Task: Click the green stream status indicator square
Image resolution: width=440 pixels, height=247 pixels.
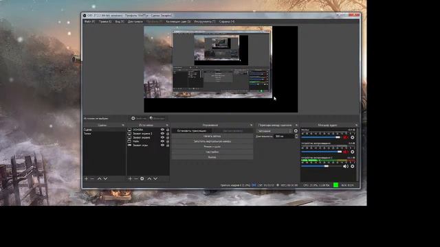Action: pos(335,185)
